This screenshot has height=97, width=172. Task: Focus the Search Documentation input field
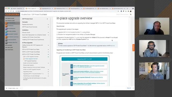122,14
